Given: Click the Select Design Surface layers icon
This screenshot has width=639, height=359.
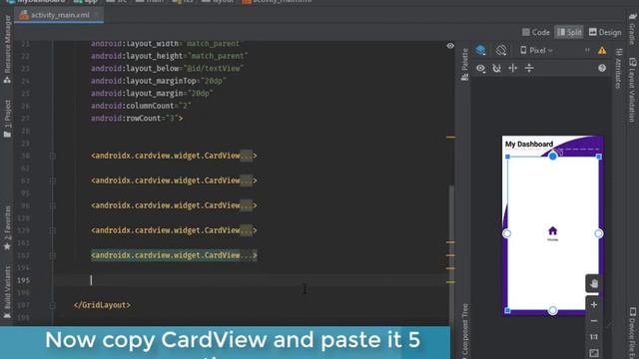Looking at the screenshot, I should tap(481, 50).
